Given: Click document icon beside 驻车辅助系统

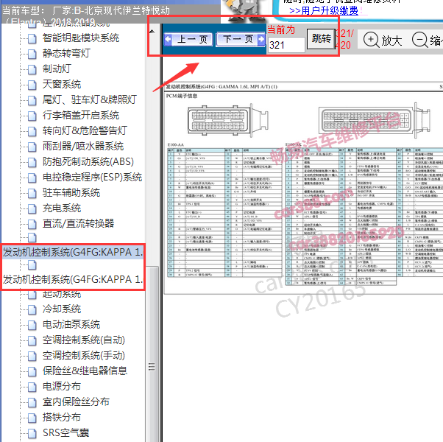Looking at the screenshot, I should [x=32, y=194].
